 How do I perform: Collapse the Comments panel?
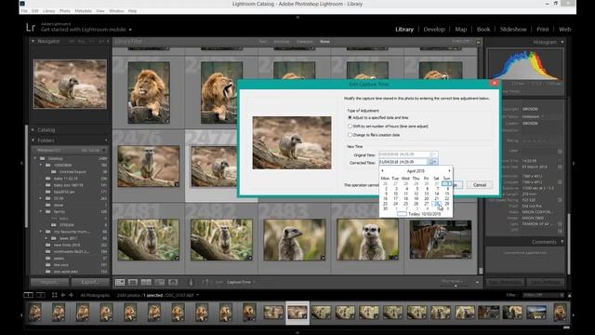pos(562,242)
